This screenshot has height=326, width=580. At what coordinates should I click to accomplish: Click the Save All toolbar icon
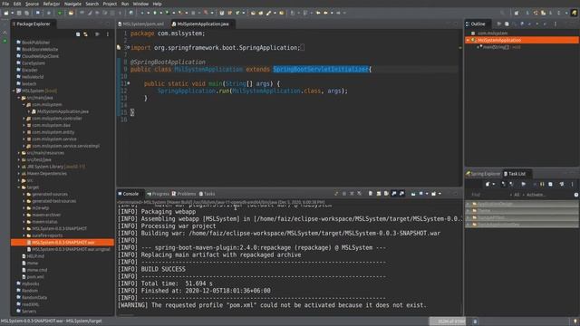(26, 13)
